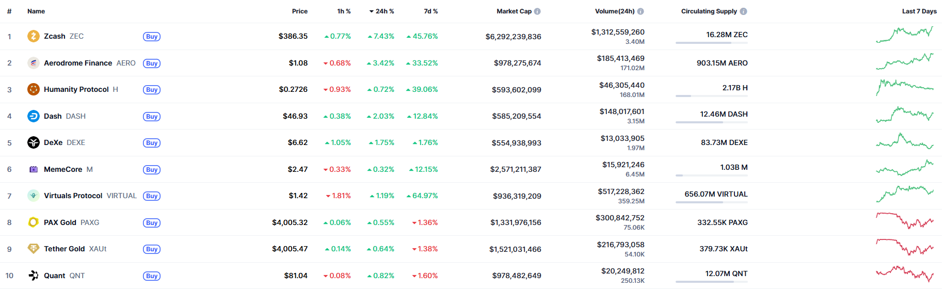Click the DeXe logo icon

click(x=34, y=142)
